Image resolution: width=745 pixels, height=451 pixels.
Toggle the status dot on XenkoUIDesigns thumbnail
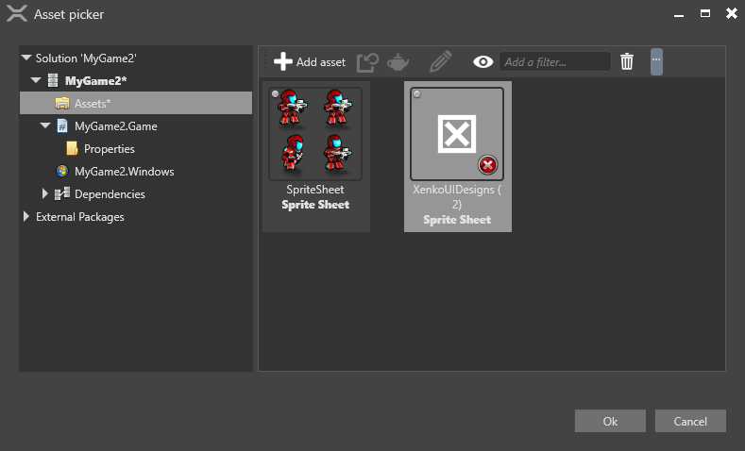[417, 94]
